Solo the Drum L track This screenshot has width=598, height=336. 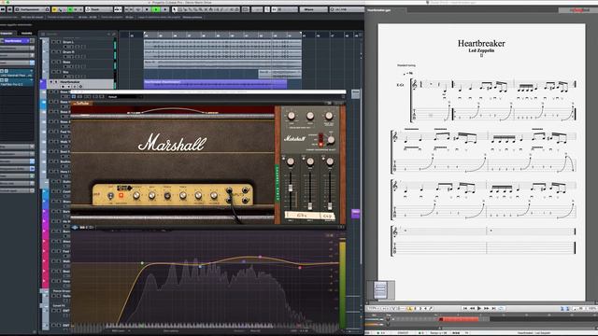click(x=59, y=42)
